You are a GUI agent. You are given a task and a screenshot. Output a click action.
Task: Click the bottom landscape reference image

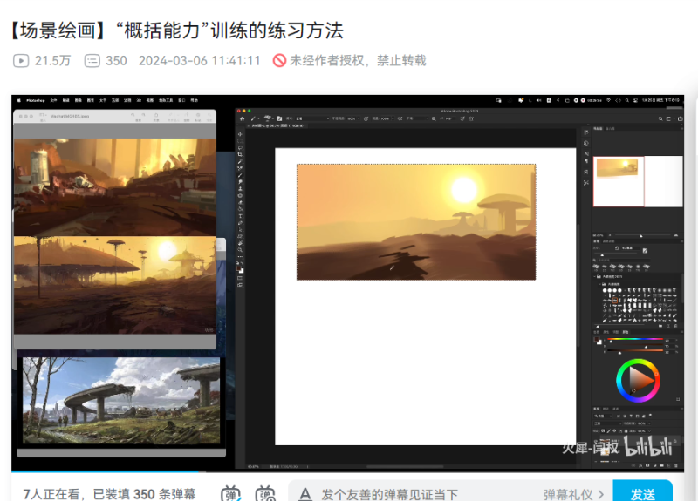pos(120,399)
